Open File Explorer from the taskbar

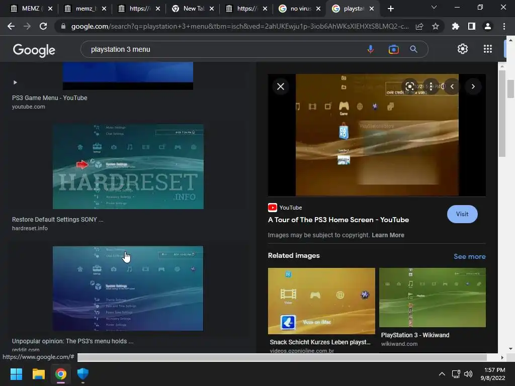38,374
